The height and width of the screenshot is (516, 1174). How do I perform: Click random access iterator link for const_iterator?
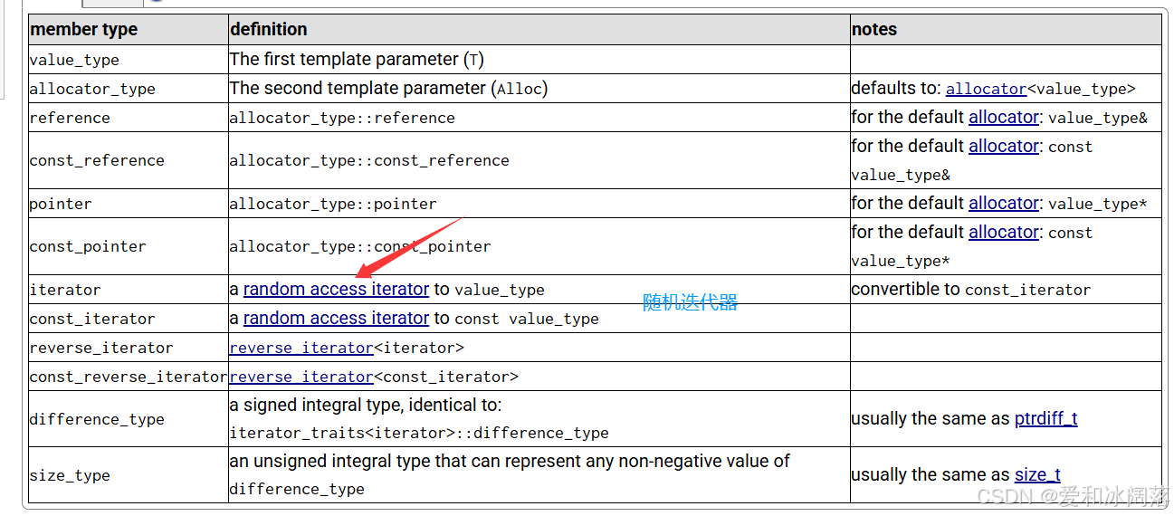click(x=336, y=318)
